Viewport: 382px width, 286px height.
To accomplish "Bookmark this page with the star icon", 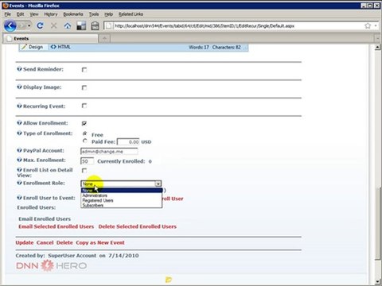I will (x=368, y=25).
